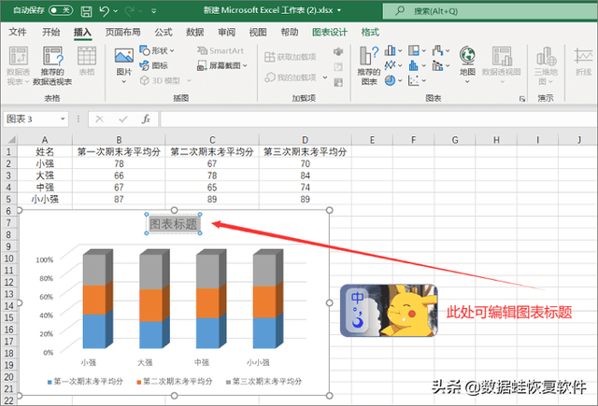Open chart dialog launcher in 图表 group
This screenshot has height=406, width=598.
pos(522,99)
